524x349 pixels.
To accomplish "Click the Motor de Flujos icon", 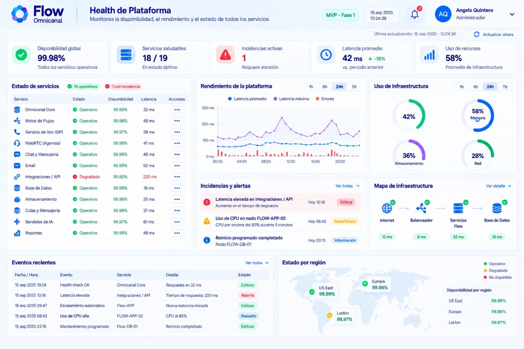I will (17, 121).
